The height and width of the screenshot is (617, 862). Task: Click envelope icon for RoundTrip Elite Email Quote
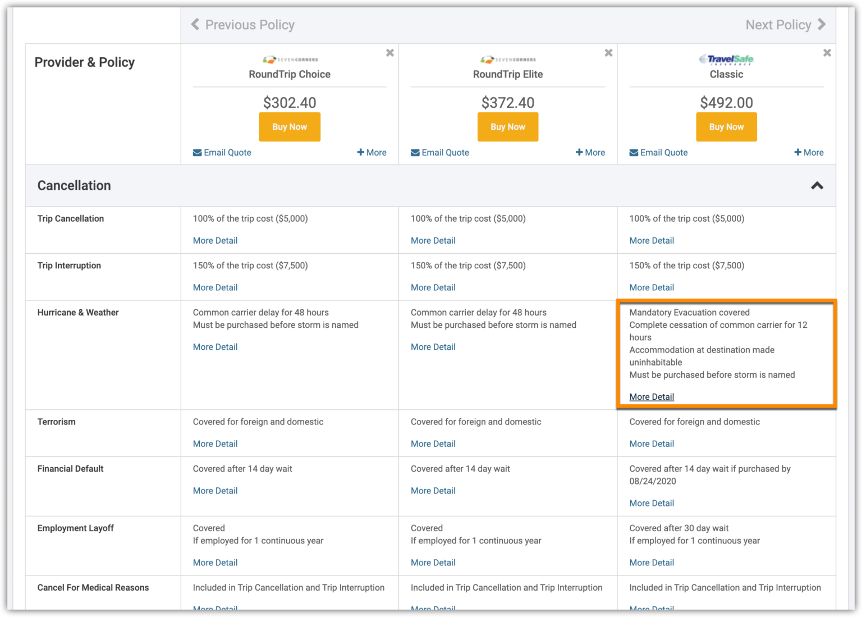click(x=415, y=153)
